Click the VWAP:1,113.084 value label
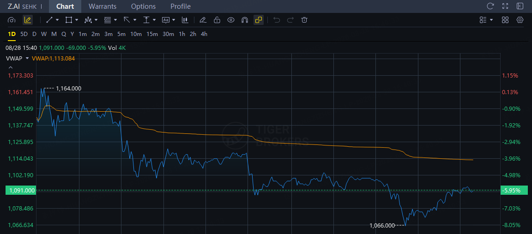532x234 pixels. [53, 58]
